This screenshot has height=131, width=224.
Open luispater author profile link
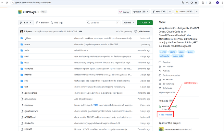coord(28,31)
